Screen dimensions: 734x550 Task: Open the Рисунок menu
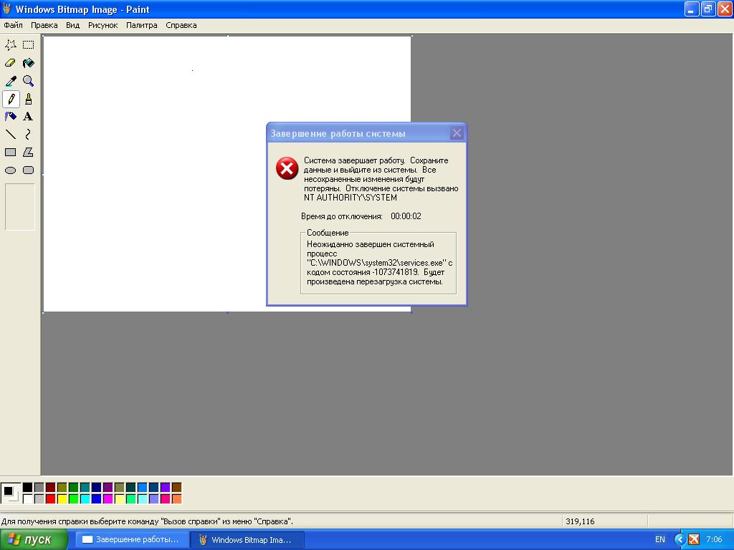(103, 25)
